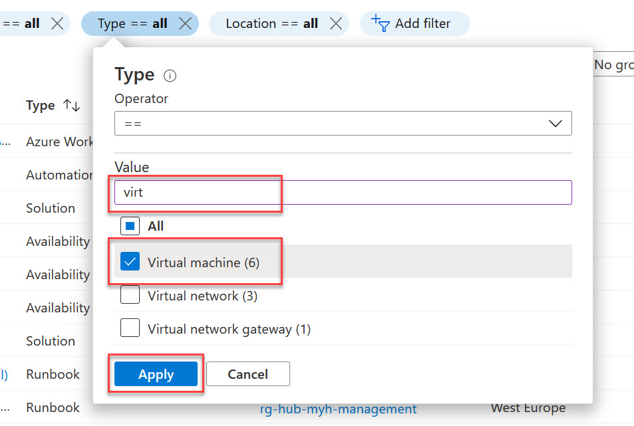This screenshot has width=634, height=426.
Task: Remove the leftmost partially visible filter
Action: tap(57, 23)
